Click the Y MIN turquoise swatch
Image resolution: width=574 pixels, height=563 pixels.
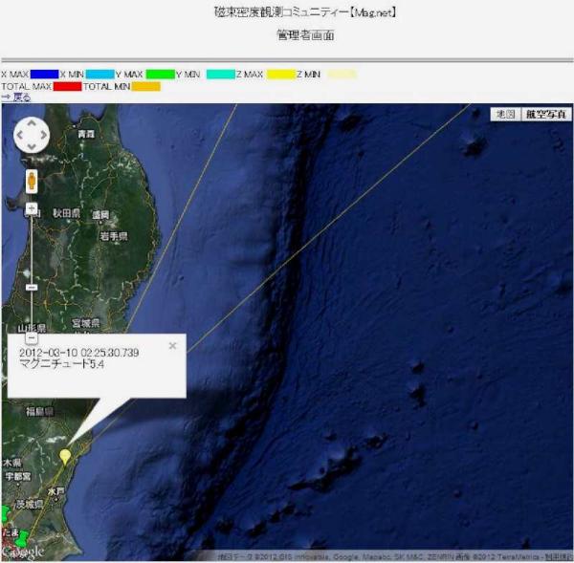pos(221,75)
